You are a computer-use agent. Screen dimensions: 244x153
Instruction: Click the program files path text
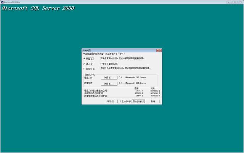tap(132, 77)
